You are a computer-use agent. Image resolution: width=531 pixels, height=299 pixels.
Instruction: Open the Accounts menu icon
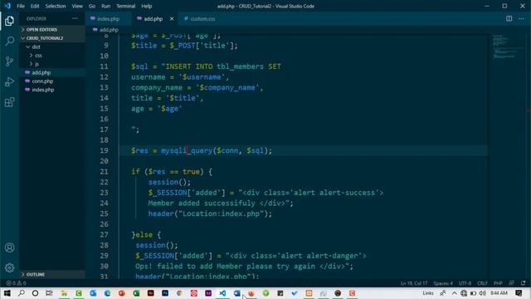[9, 248]
